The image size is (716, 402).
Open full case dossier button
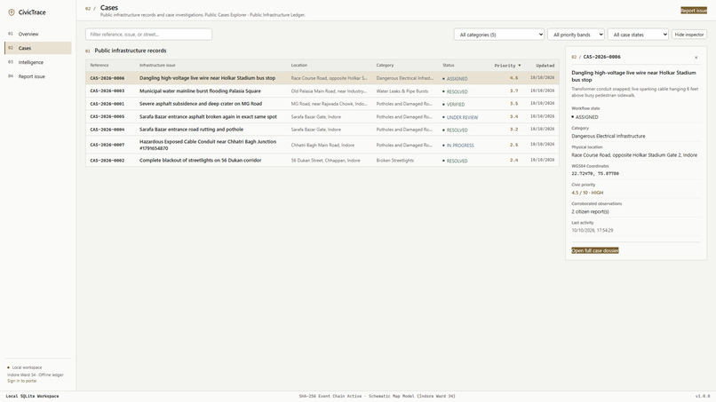[x=595, y=250]
